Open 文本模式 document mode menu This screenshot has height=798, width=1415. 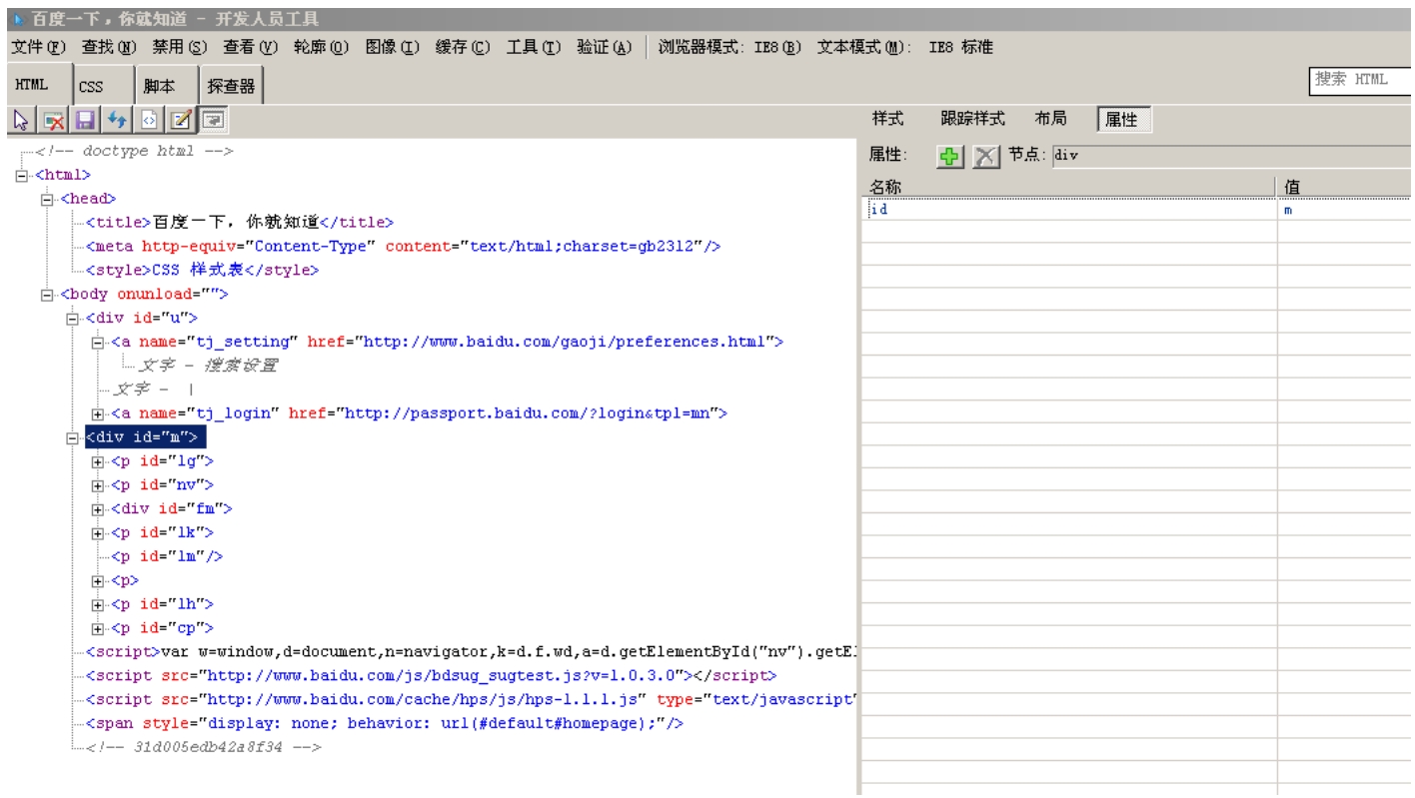tap(905, 47)
